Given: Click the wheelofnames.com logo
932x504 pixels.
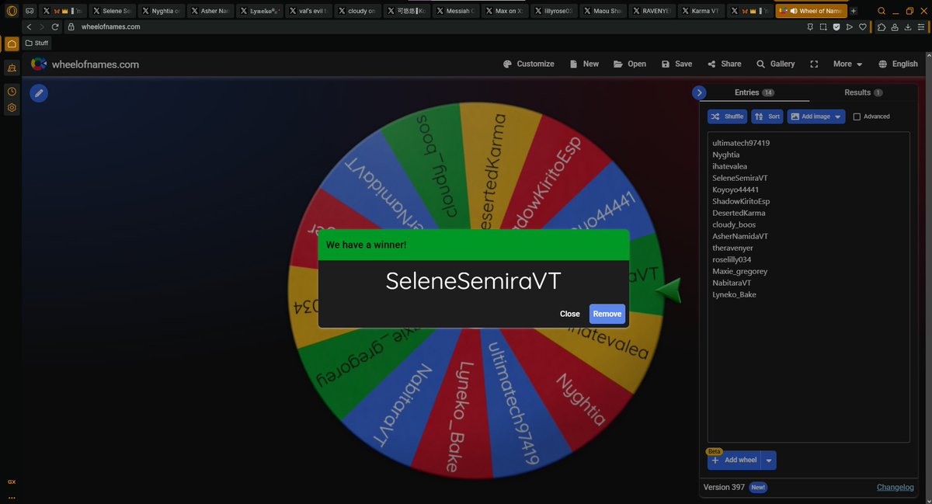Looking at the screenshot, I should [x=85, y=64].
